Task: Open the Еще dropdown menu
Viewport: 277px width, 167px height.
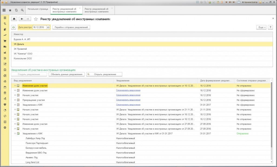Action: 261,27
